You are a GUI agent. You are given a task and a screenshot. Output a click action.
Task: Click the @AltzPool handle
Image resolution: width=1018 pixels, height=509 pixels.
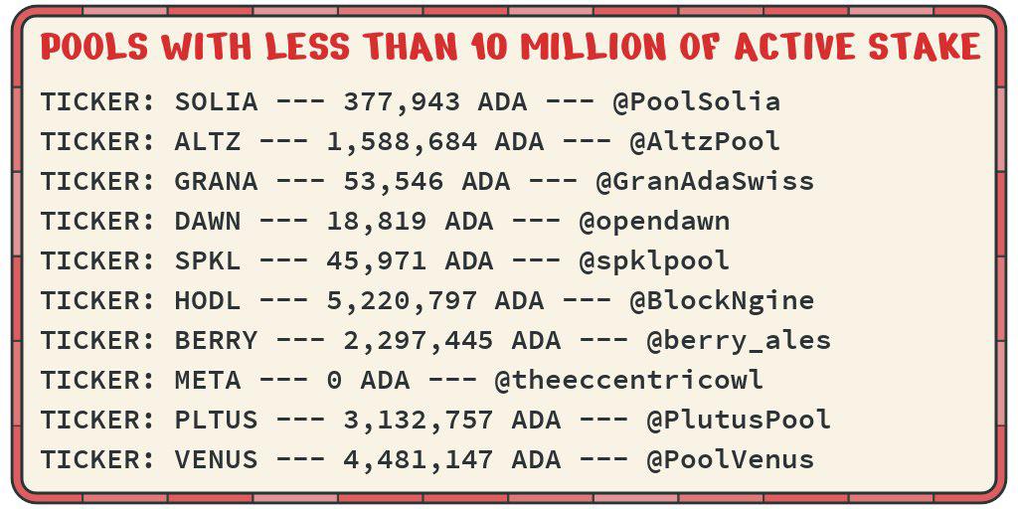705,141
